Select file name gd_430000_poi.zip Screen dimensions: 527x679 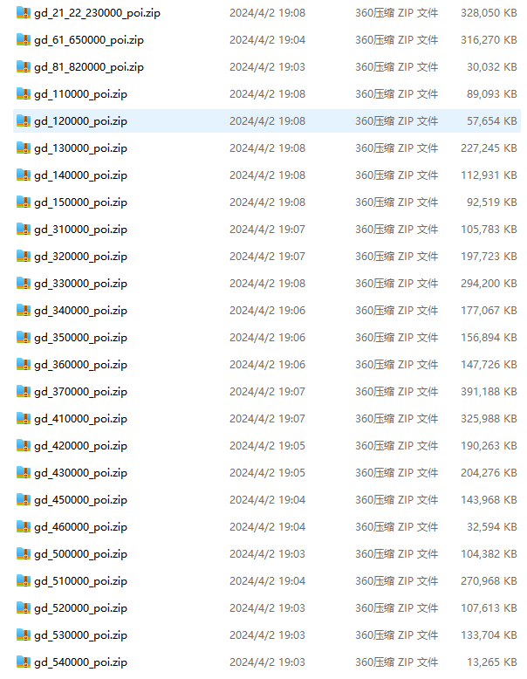coord(81,473)
